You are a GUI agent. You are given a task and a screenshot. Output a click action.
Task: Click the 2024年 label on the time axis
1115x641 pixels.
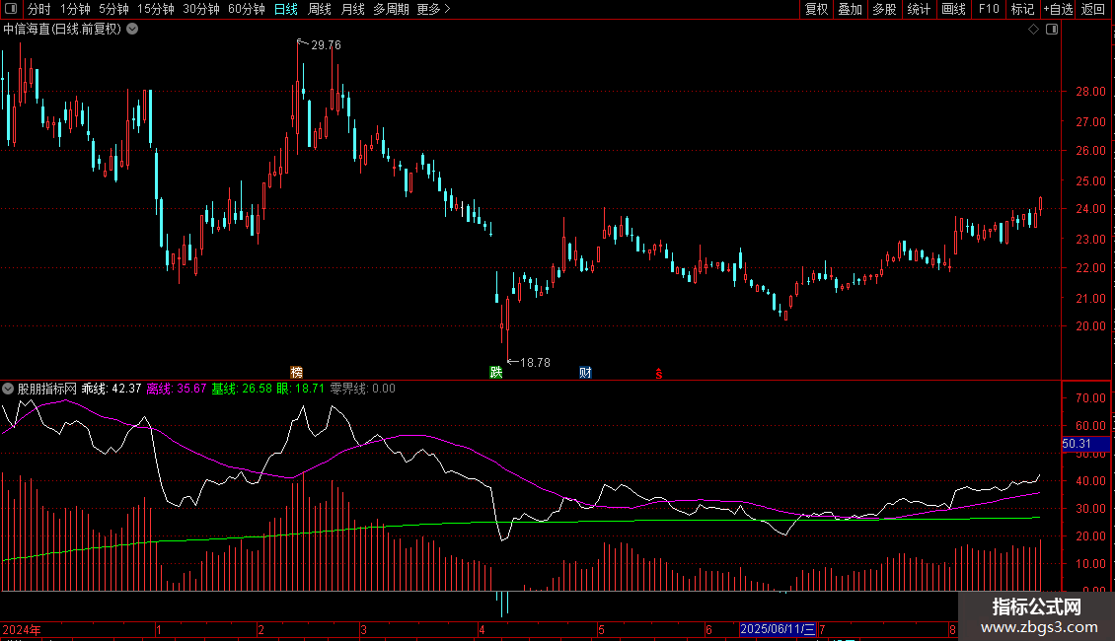click(x=22, y=629)
